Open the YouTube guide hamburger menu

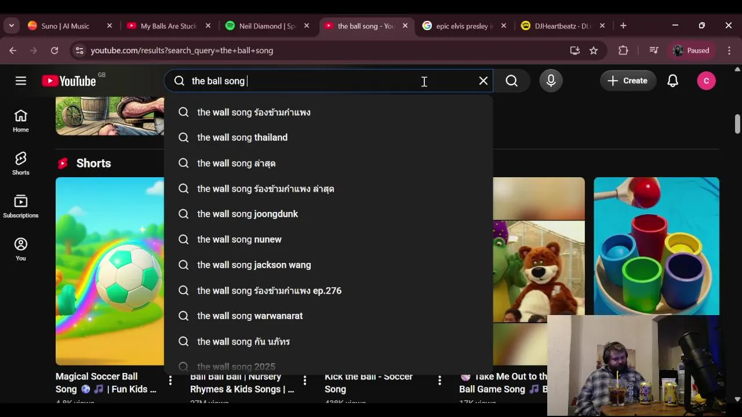[x=21, y=81]
